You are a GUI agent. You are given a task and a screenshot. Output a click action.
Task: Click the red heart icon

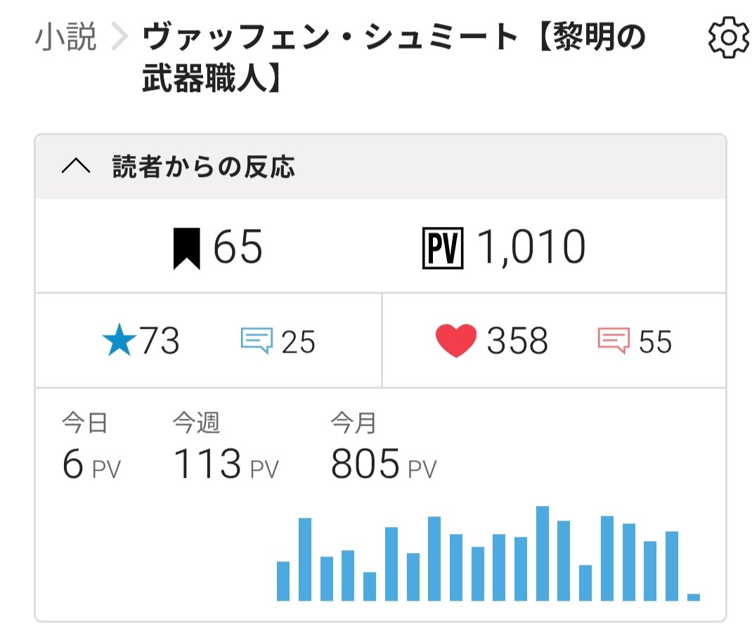(455, 340)
